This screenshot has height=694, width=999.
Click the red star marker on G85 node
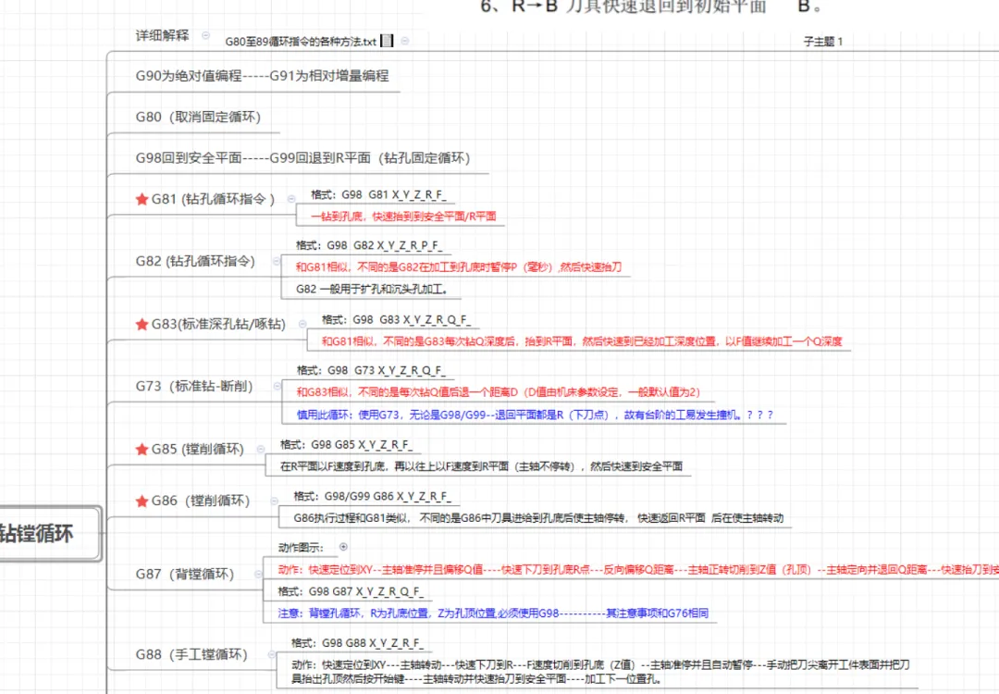[142, 450]
